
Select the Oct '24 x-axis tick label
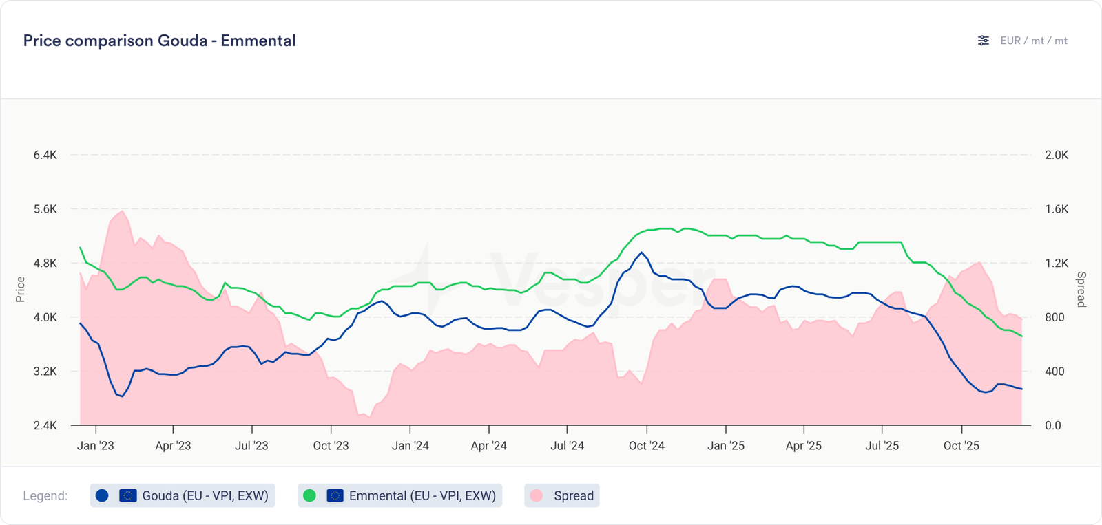(646, 446)
